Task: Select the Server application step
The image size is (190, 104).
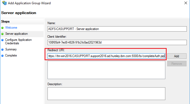Action: coord(16,34)
